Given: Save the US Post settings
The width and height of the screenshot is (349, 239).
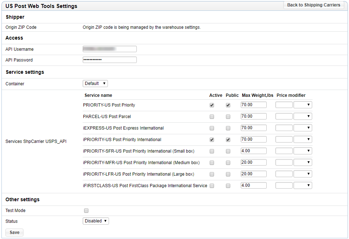Looking at the screenshot, I should (14, 233).
